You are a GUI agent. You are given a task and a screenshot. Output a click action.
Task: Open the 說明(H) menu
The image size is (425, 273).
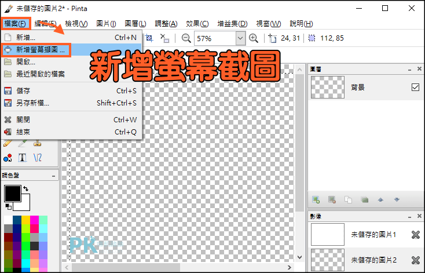pyautogui.click(x=301, y=24)
